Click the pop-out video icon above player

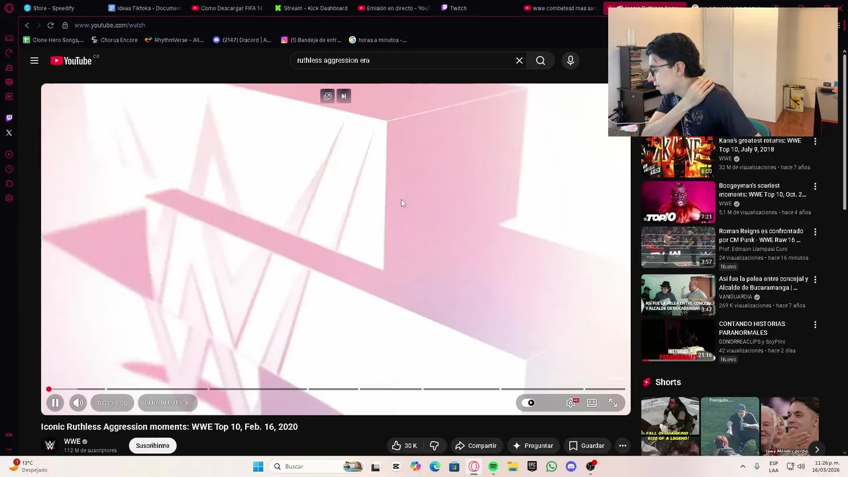[x=327, y=96]
